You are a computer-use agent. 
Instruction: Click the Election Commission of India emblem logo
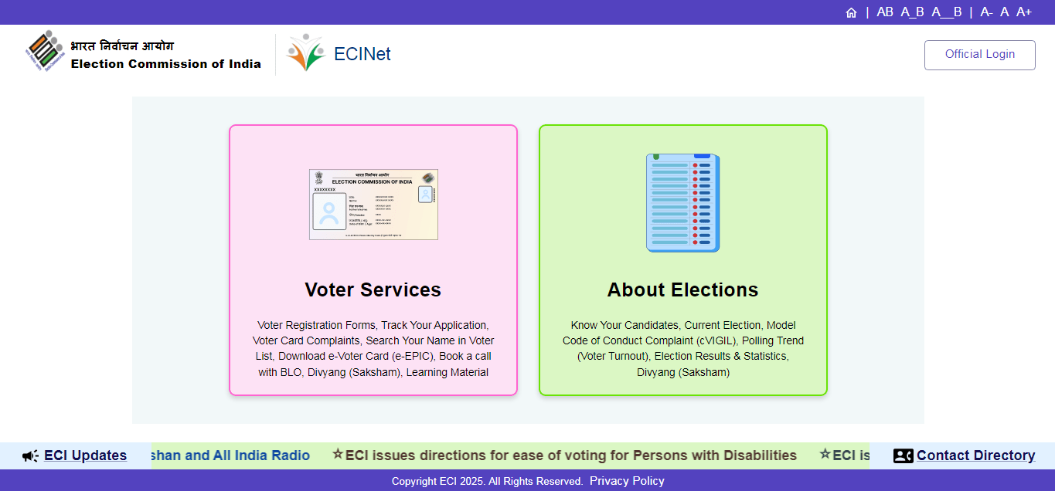(44, 52)
